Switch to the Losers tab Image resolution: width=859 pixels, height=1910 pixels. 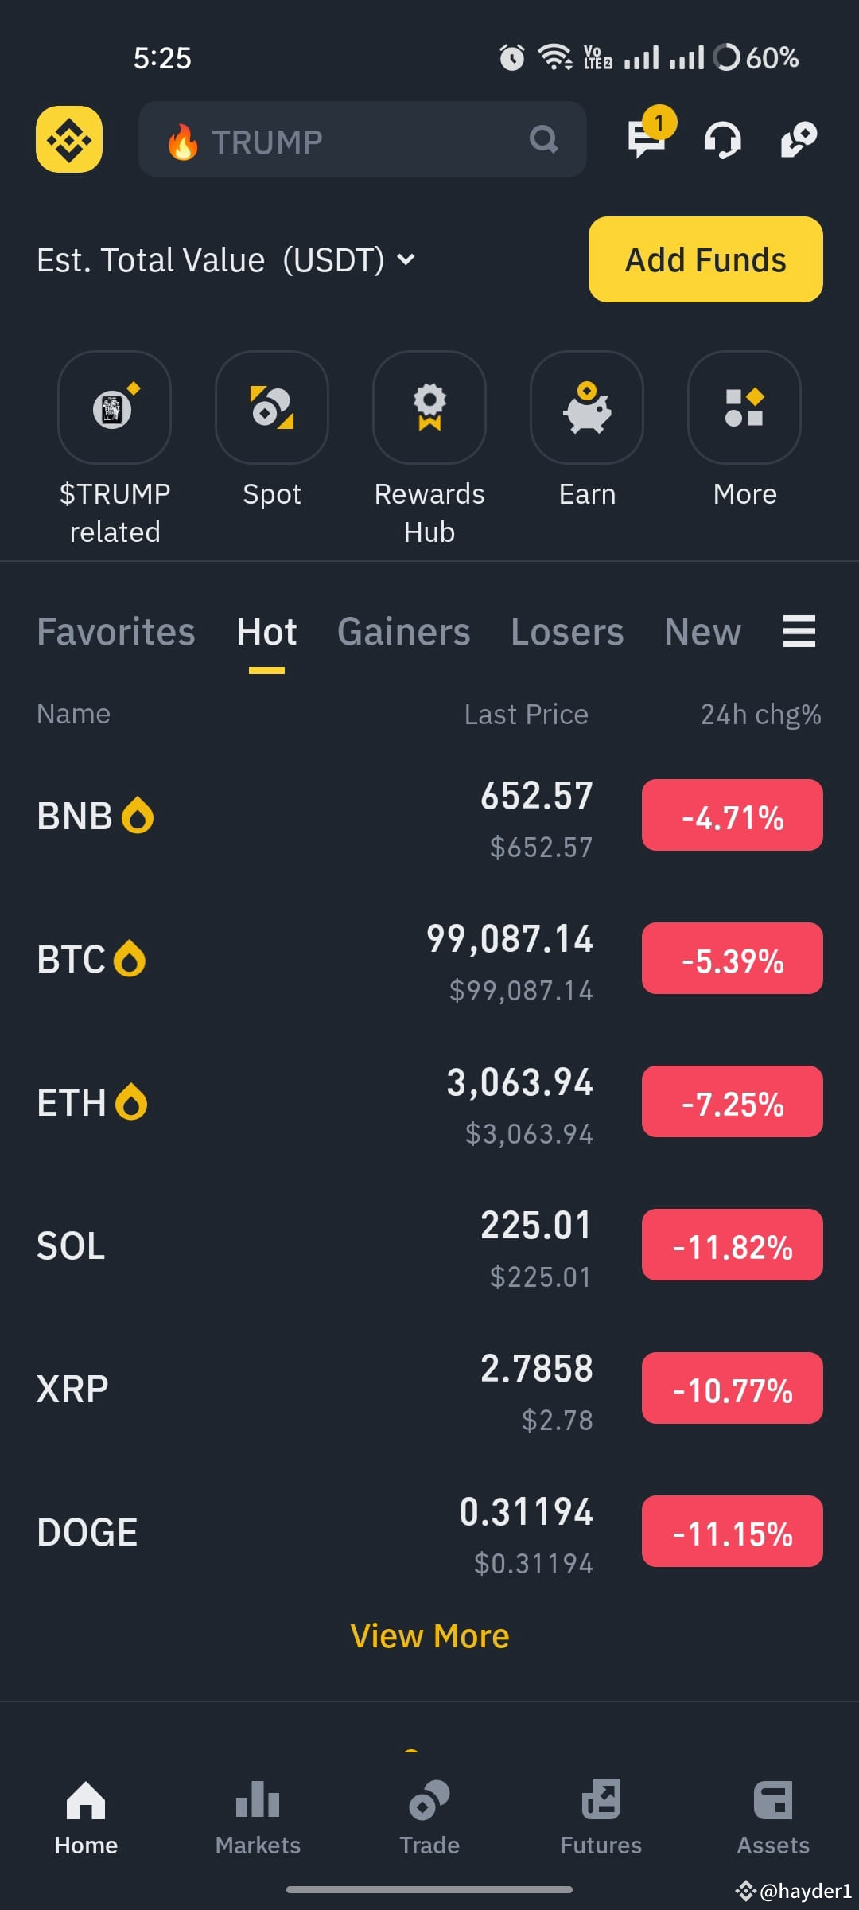point(567,632)
